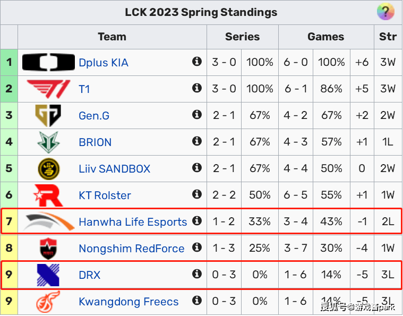
Task: Click the DRX team logo
Action: [x=48, y=275]
